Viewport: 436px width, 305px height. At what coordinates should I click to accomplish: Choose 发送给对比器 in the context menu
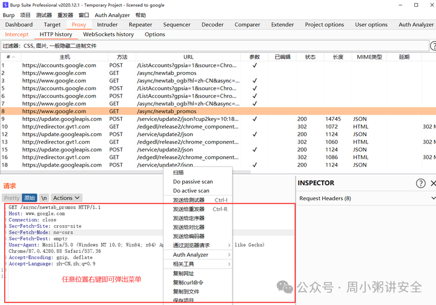tap(198, 227)
